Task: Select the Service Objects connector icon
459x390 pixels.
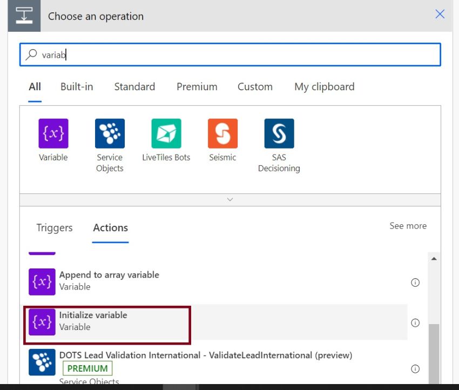Action: pyautogui.click(x=110, y=132)
